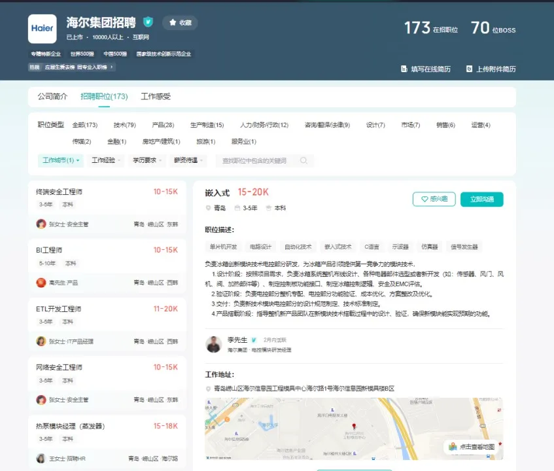Expand the 薪资待遇 dropdown
This screenshot has width=554, height=471.
tap(188, 160)
